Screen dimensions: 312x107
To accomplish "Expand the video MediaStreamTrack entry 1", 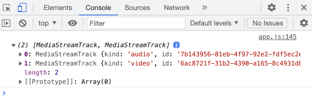I will click(x=20, y=64).
